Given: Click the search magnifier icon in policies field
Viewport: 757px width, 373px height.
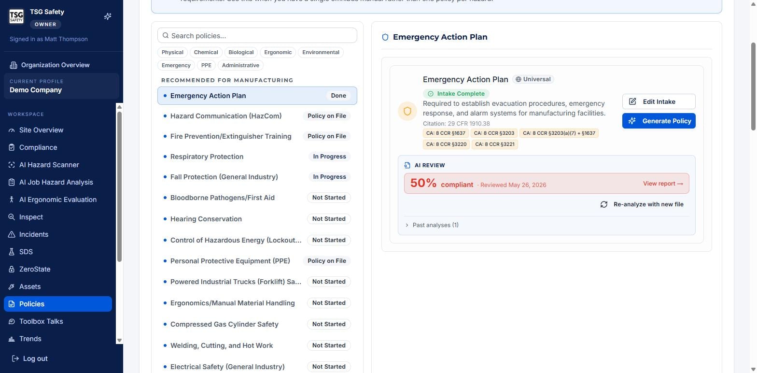Looking at the screenshot, I should click(166, 35).
